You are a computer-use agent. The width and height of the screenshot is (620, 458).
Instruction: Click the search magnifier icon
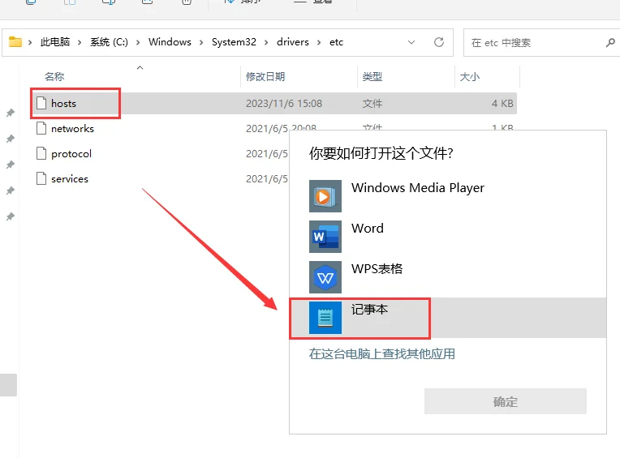(x=610, y=42)
